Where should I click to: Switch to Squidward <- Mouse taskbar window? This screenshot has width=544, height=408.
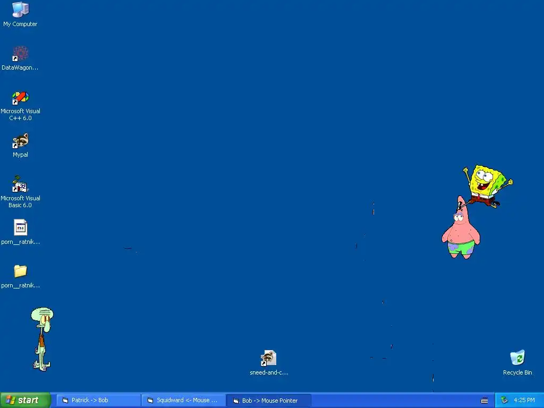183,401
